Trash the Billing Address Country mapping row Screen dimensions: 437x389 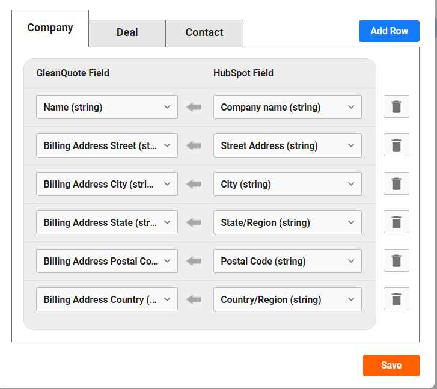point(396,299)
